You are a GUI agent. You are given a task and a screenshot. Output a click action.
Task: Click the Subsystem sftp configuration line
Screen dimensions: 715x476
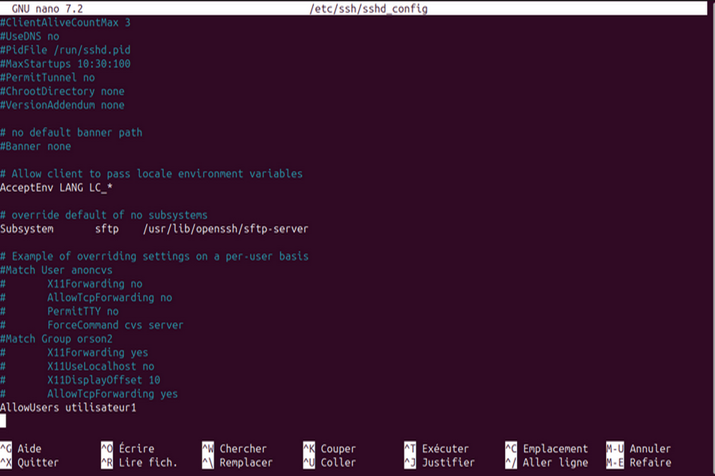pyautogui.click(x=154, y=229)
